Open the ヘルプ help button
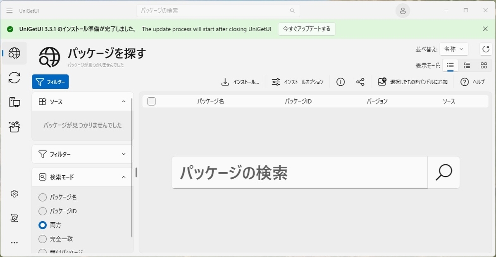The height and width of the screenshot is (257, 496). coord(473,82)
